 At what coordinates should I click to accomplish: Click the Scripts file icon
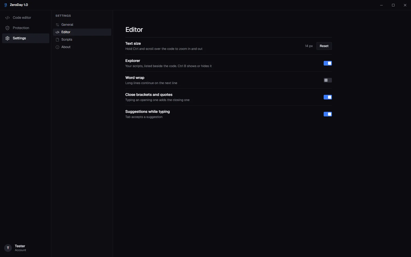[58, 40]
